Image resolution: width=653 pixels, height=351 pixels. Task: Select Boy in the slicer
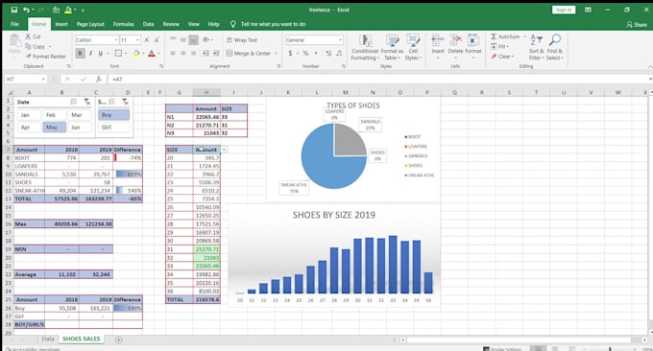coord(113,115)
